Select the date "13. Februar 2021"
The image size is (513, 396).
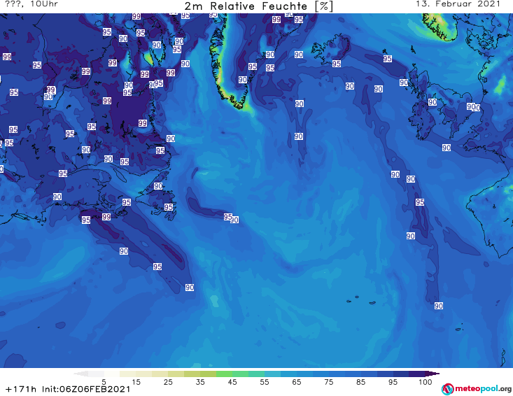pyautogui.click(x=458, y=4)
